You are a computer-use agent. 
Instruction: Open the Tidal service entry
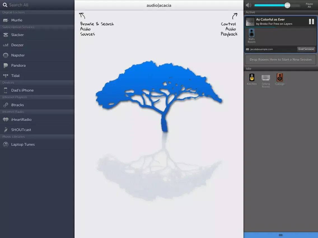pos(37,76)
